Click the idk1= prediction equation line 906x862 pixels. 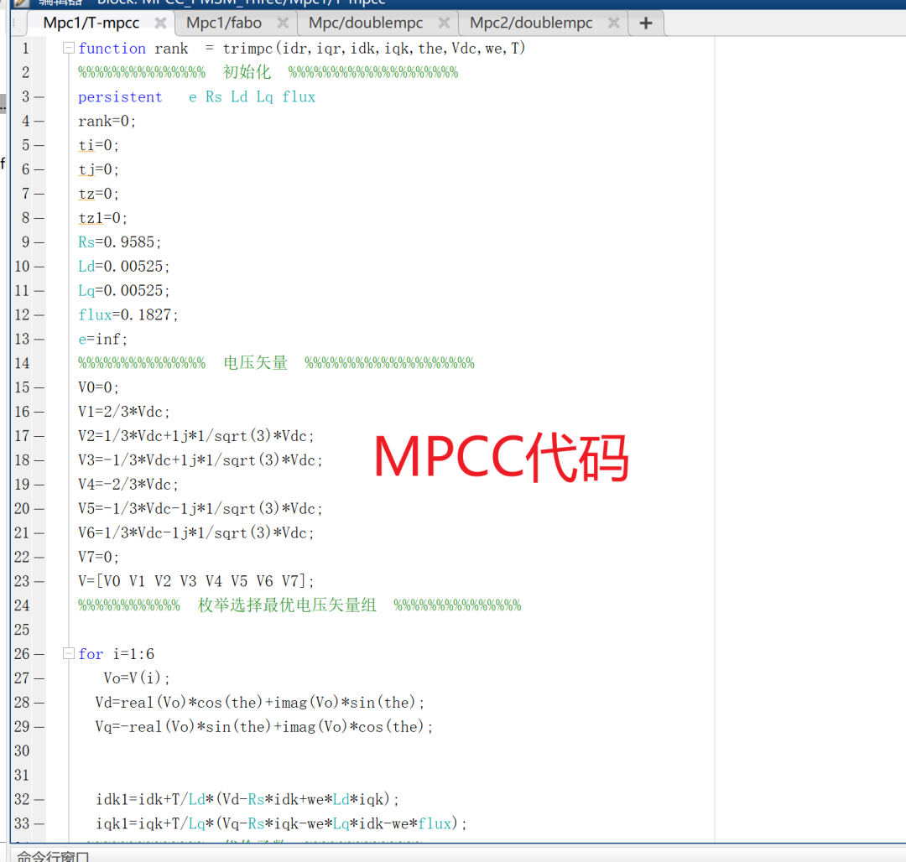tap(247, 799)
